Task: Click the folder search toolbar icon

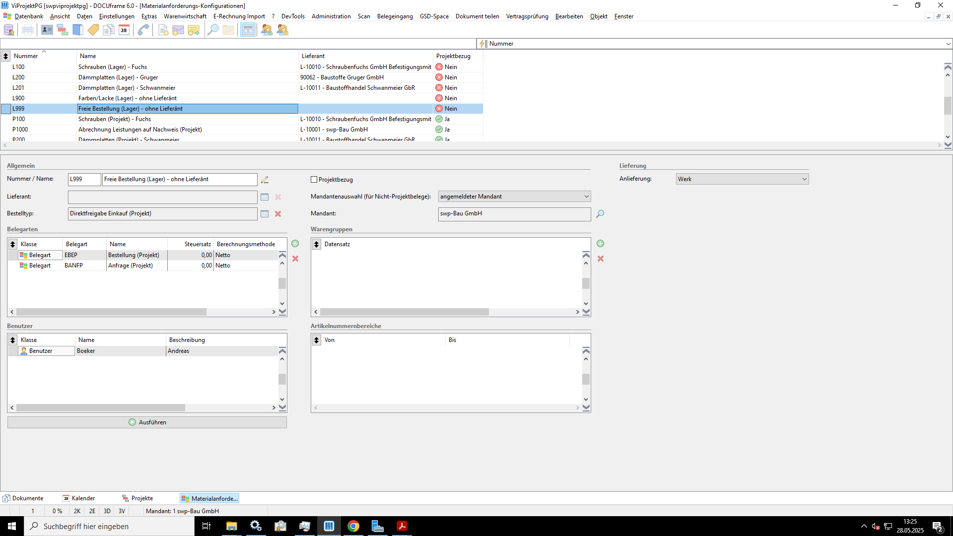Action: (228, 30)
